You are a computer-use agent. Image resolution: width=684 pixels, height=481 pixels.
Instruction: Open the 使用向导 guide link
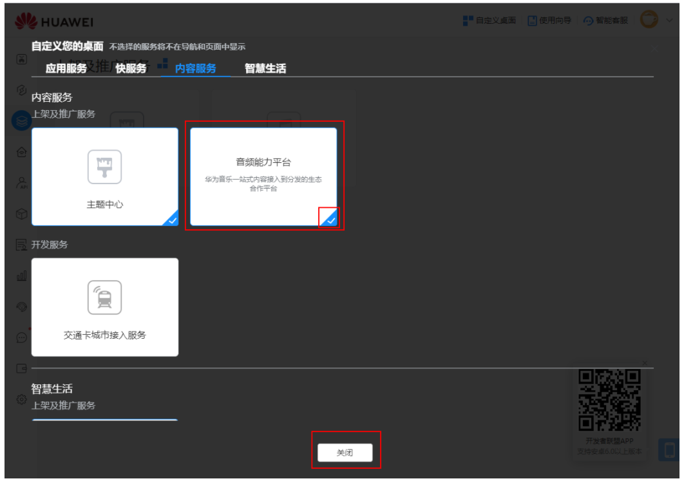pyautogui.click(x=549, y=21)
